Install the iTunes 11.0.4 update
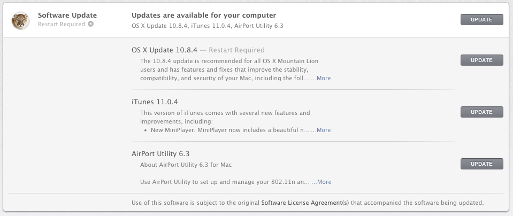513x216 pixels. click(x=481, y=112)
